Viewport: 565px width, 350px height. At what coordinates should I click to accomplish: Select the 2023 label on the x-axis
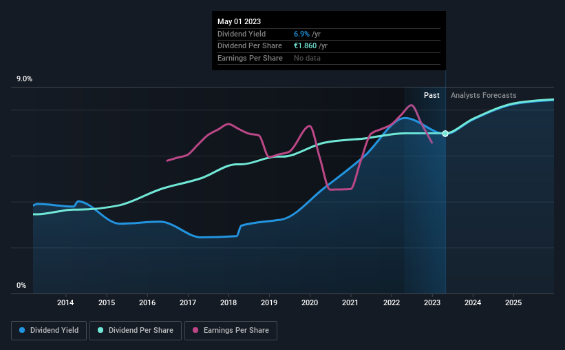click(432, 302)
